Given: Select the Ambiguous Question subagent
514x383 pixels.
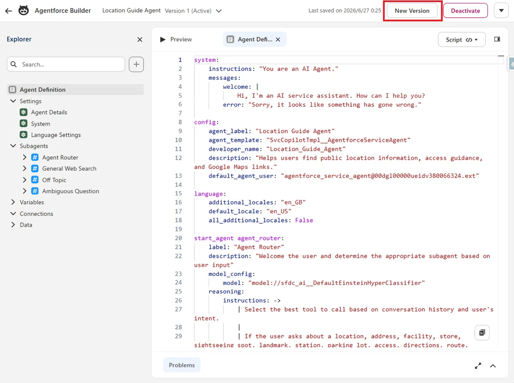Looking at the screenshot, I should pyautogui.click(x=71, y=191).
